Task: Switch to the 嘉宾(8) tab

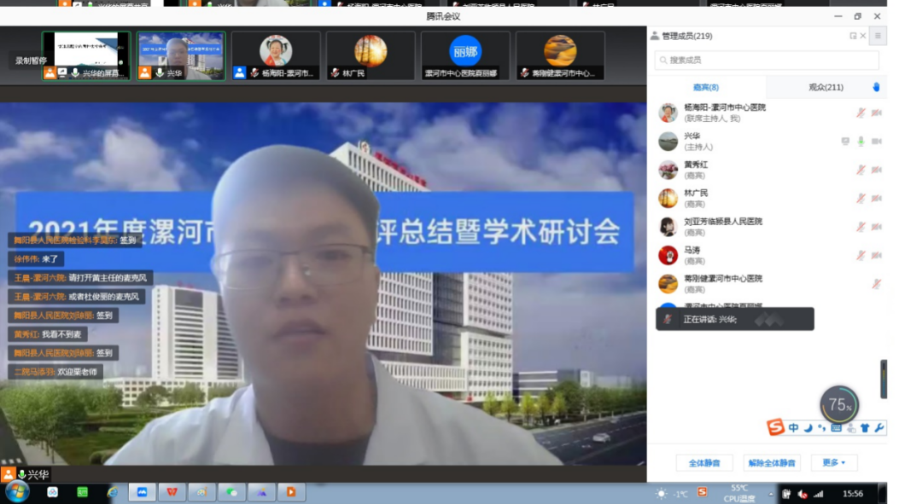Action: [x=706, y=87]
